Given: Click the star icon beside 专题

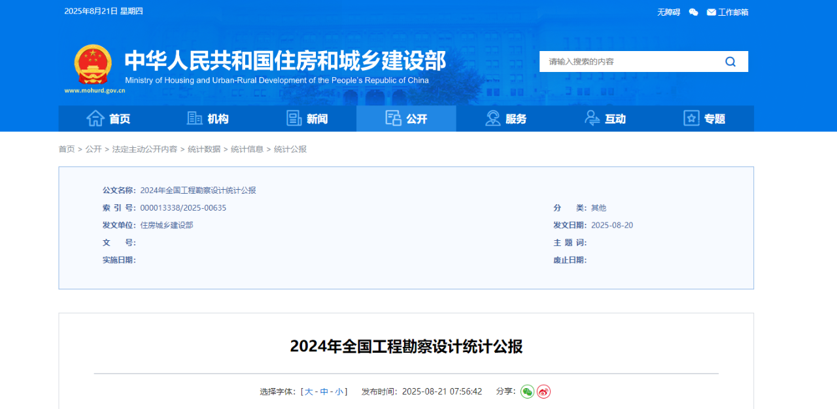Looking at the screenshot, I should coord(691,118).
